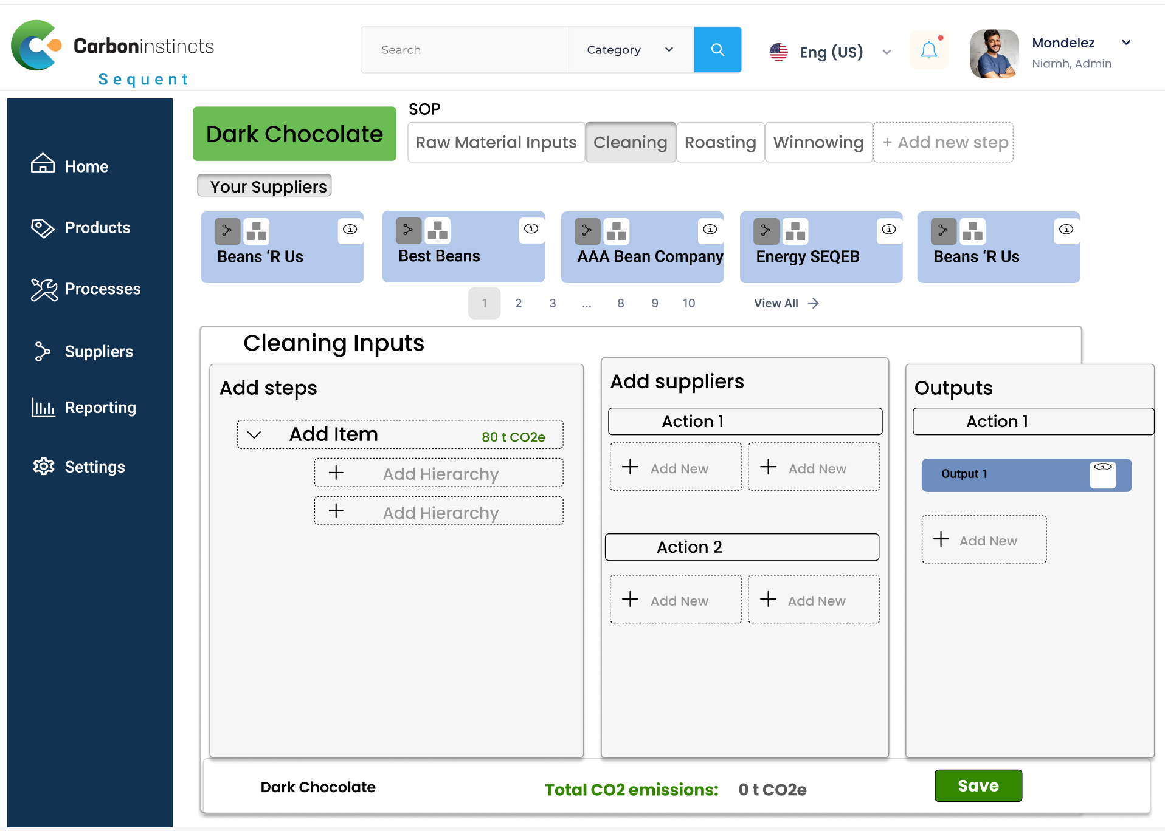Click branch icon on Best Beans card
This screenshot has width=1165, height=831.
pyautogui.click(x=408, y=231)
